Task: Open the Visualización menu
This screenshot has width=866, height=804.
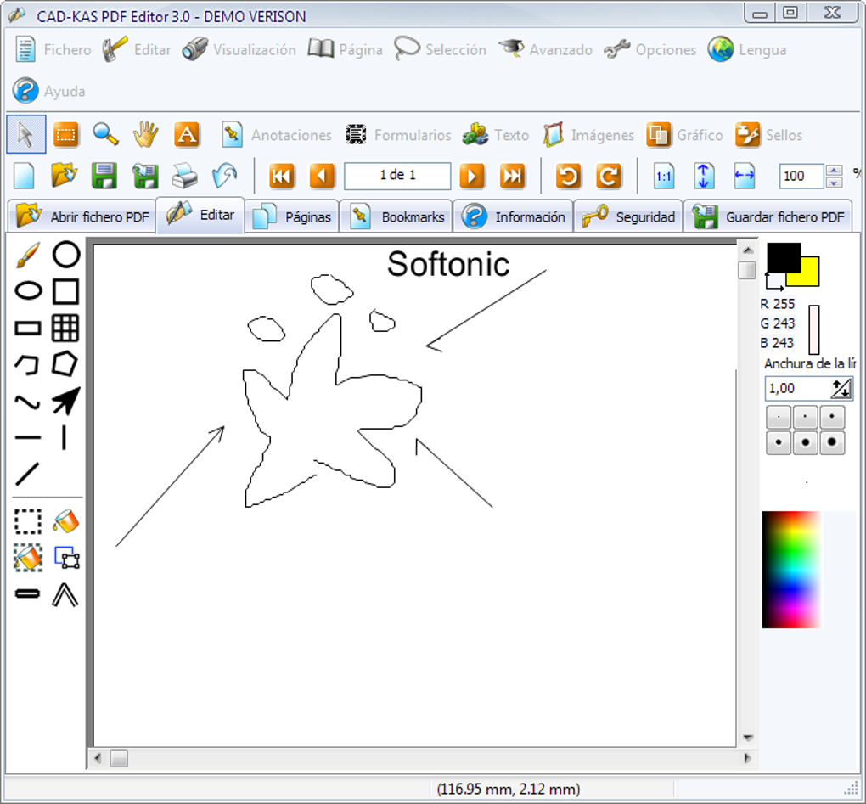Action: [x=239, y=50]
